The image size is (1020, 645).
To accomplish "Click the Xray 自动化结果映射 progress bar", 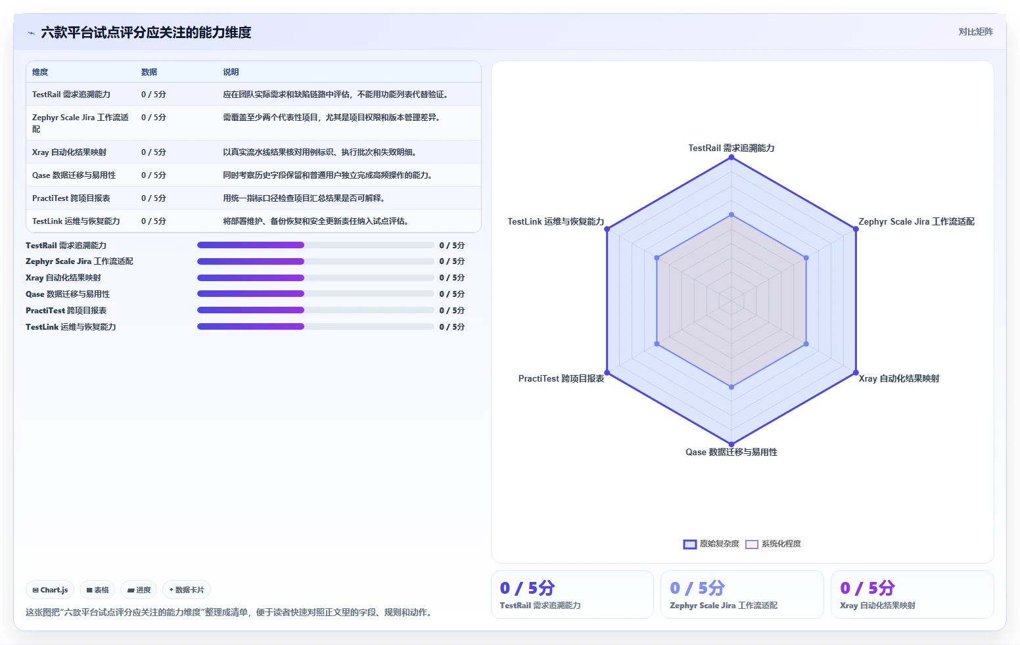I will 315,278.
